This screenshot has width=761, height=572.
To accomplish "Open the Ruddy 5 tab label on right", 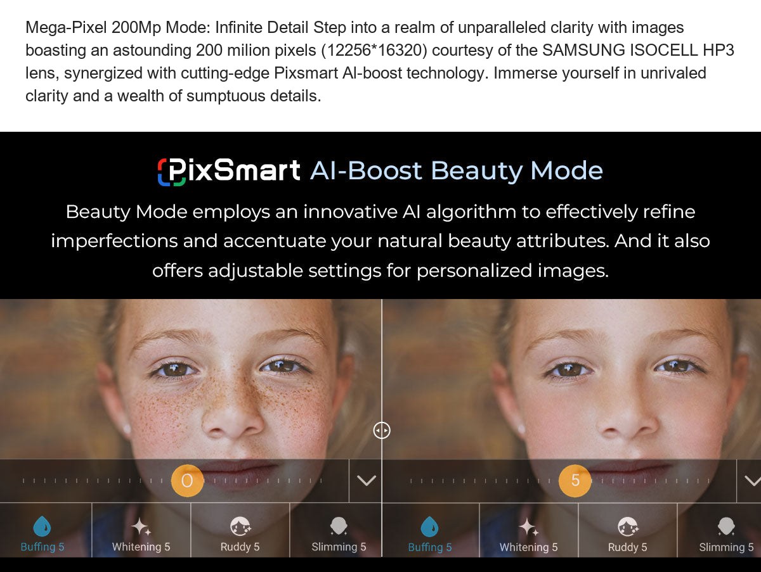I will [x=627, y=547].
